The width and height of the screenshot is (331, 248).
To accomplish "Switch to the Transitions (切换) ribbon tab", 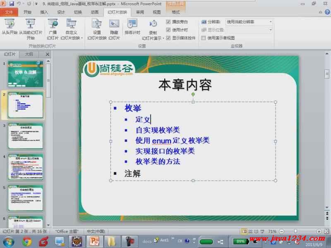I will click(78, 12).
